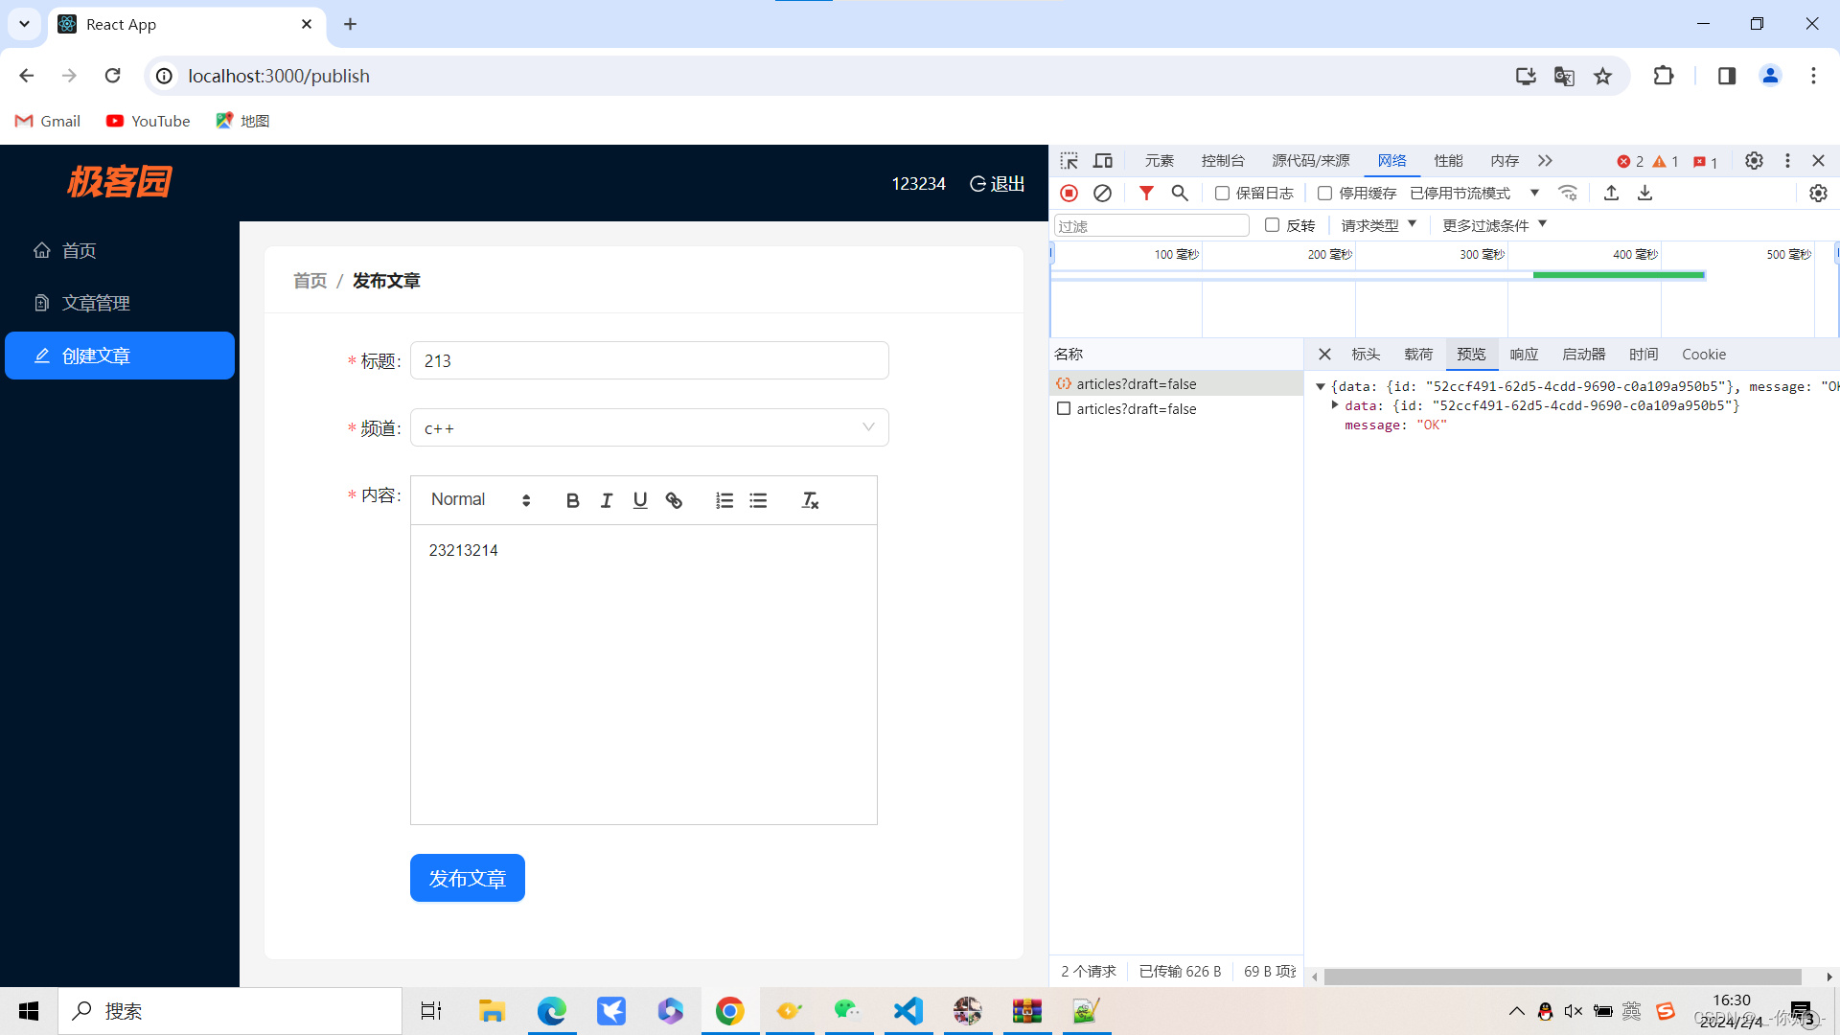Click the unordered list icon
The image size is (1840, 1035).
(x=758, y=499)
